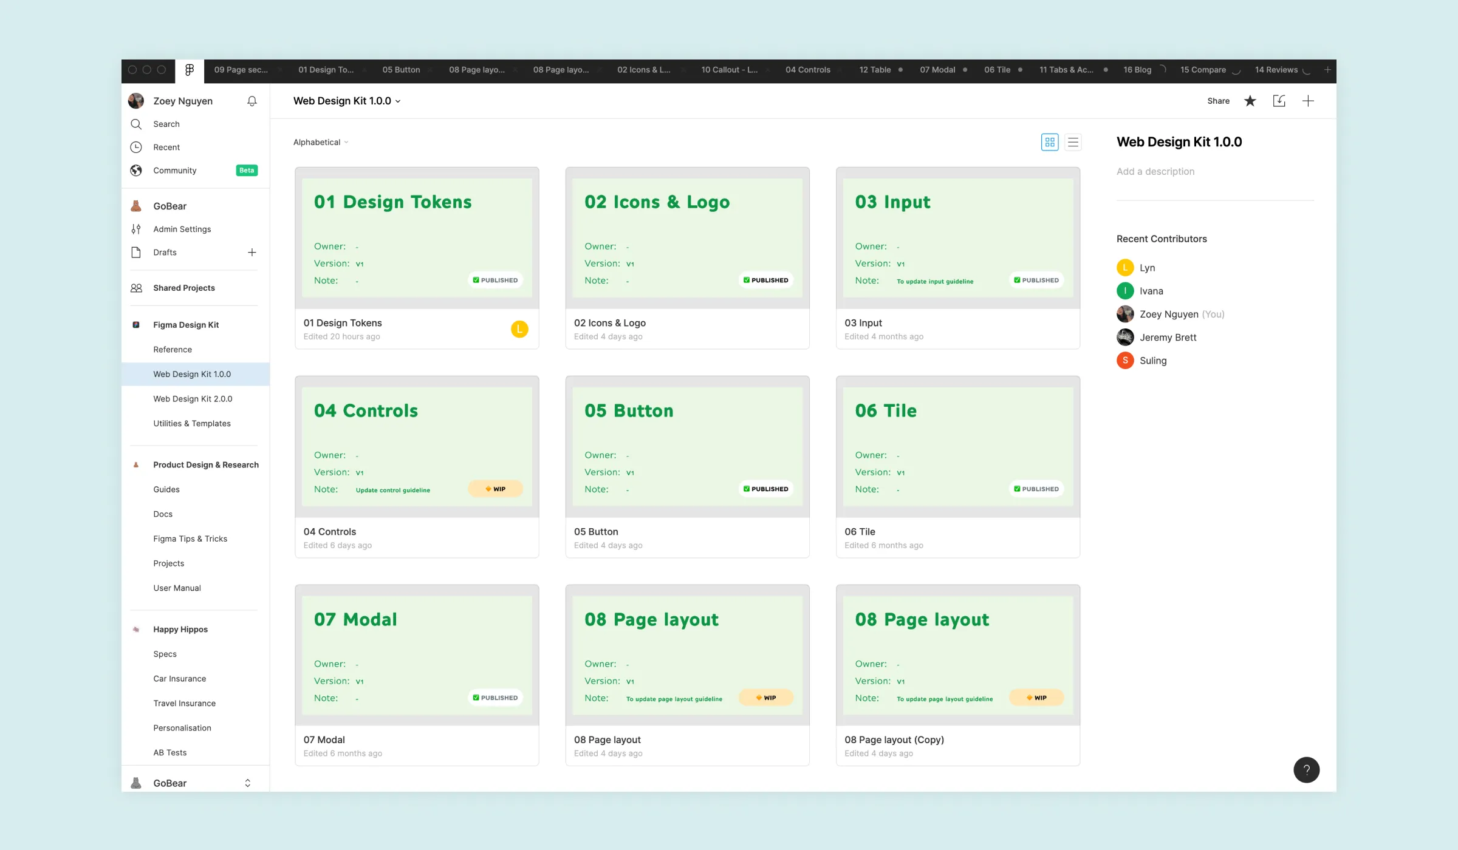
Task: Click the import file icon
Action: click(1279, 101)
